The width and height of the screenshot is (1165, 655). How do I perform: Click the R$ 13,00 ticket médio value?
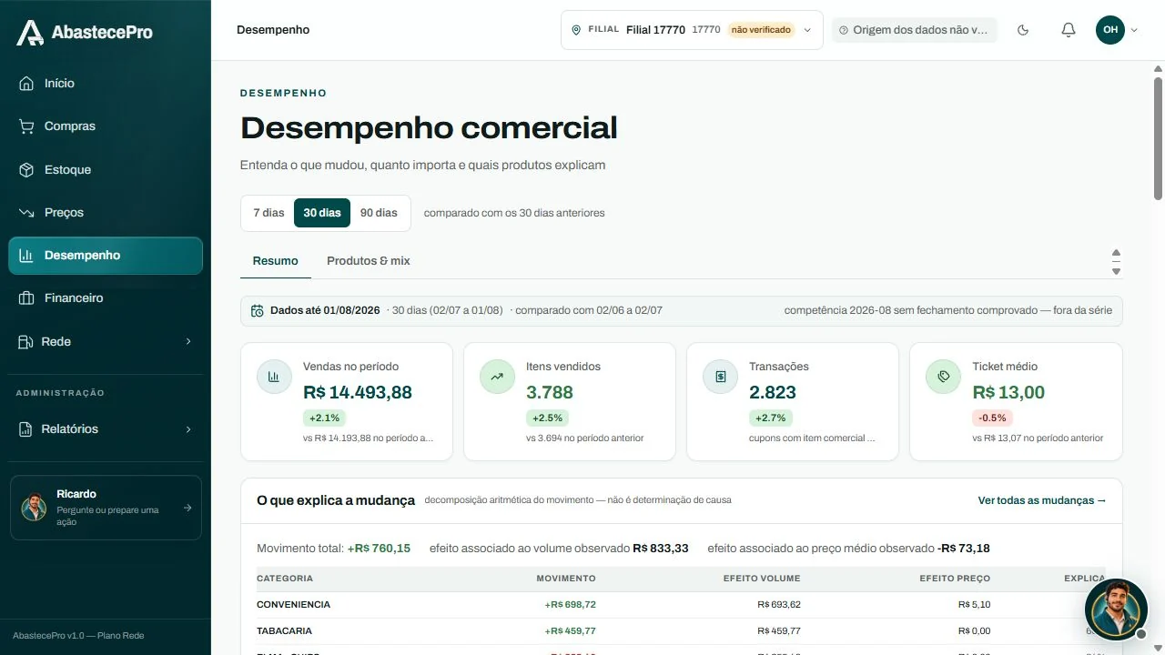[x=1008, y=393]
